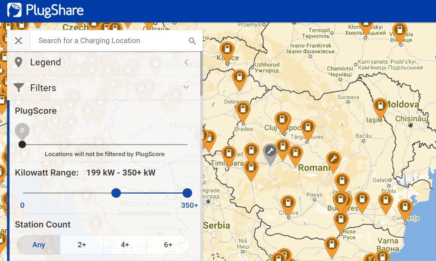Click the magnifier search icon
This screenshot has height=261, width=436.
coord(192,41)
